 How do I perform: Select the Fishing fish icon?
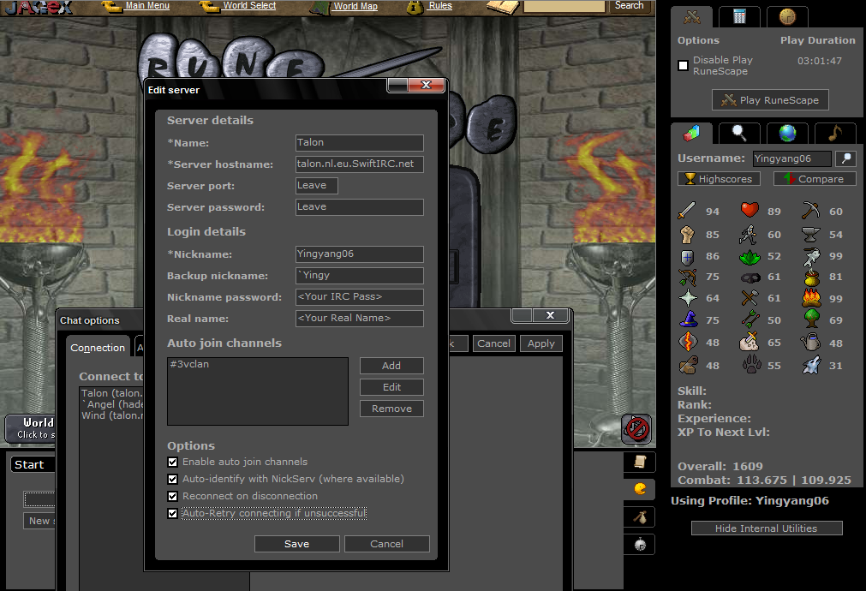pyautogui.click(x=811, y=256)
